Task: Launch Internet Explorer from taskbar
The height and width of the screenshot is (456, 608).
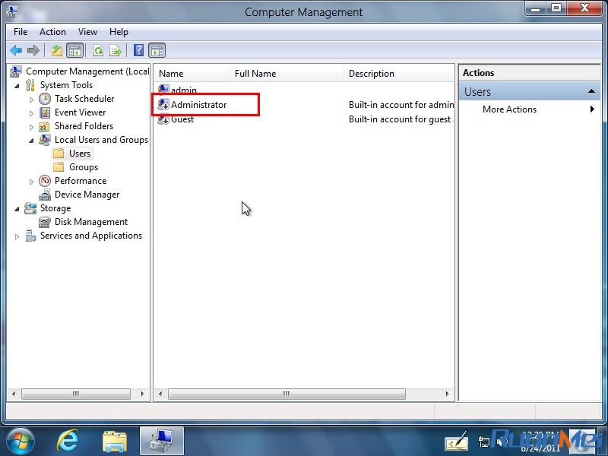Action: 68,442
